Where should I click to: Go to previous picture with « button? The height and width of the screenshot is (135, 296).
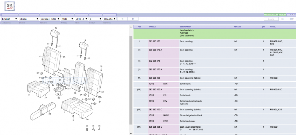point(122,19)
